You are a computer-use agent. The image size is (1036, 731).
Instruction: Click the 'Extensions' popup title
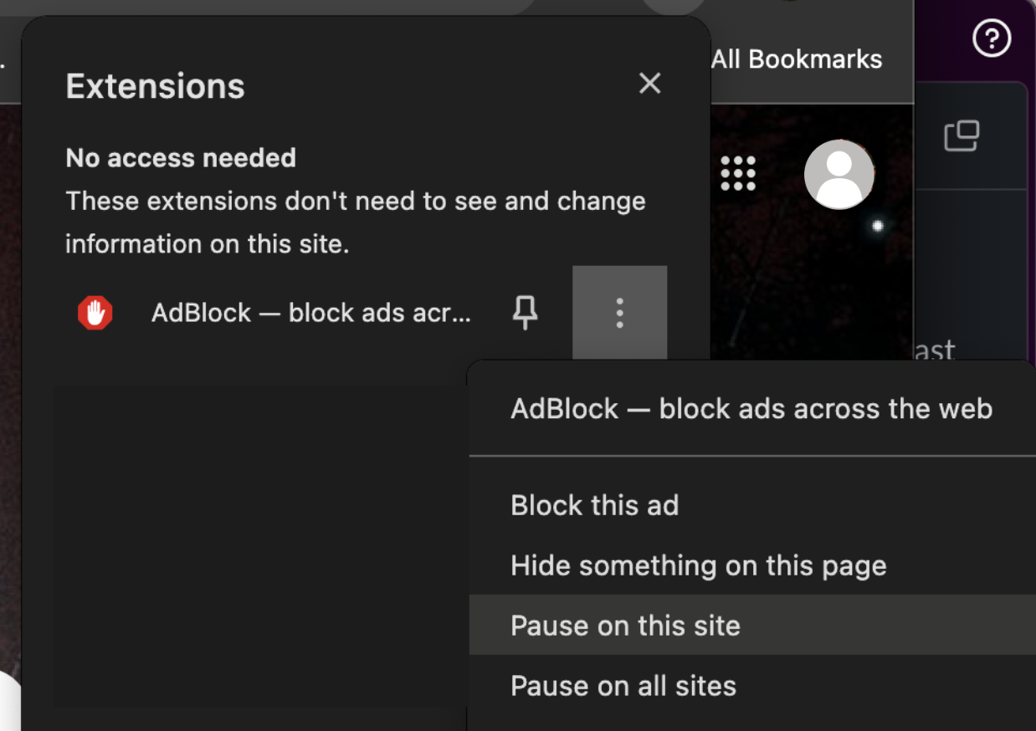(156, 86)
